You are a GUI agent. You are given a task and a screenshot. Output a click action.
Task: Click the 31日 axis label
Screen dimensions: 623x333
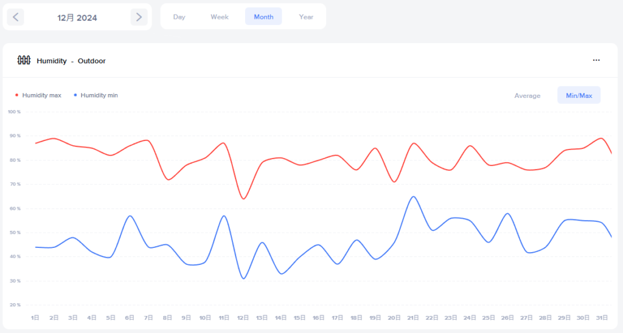click(x=600, y=318)
